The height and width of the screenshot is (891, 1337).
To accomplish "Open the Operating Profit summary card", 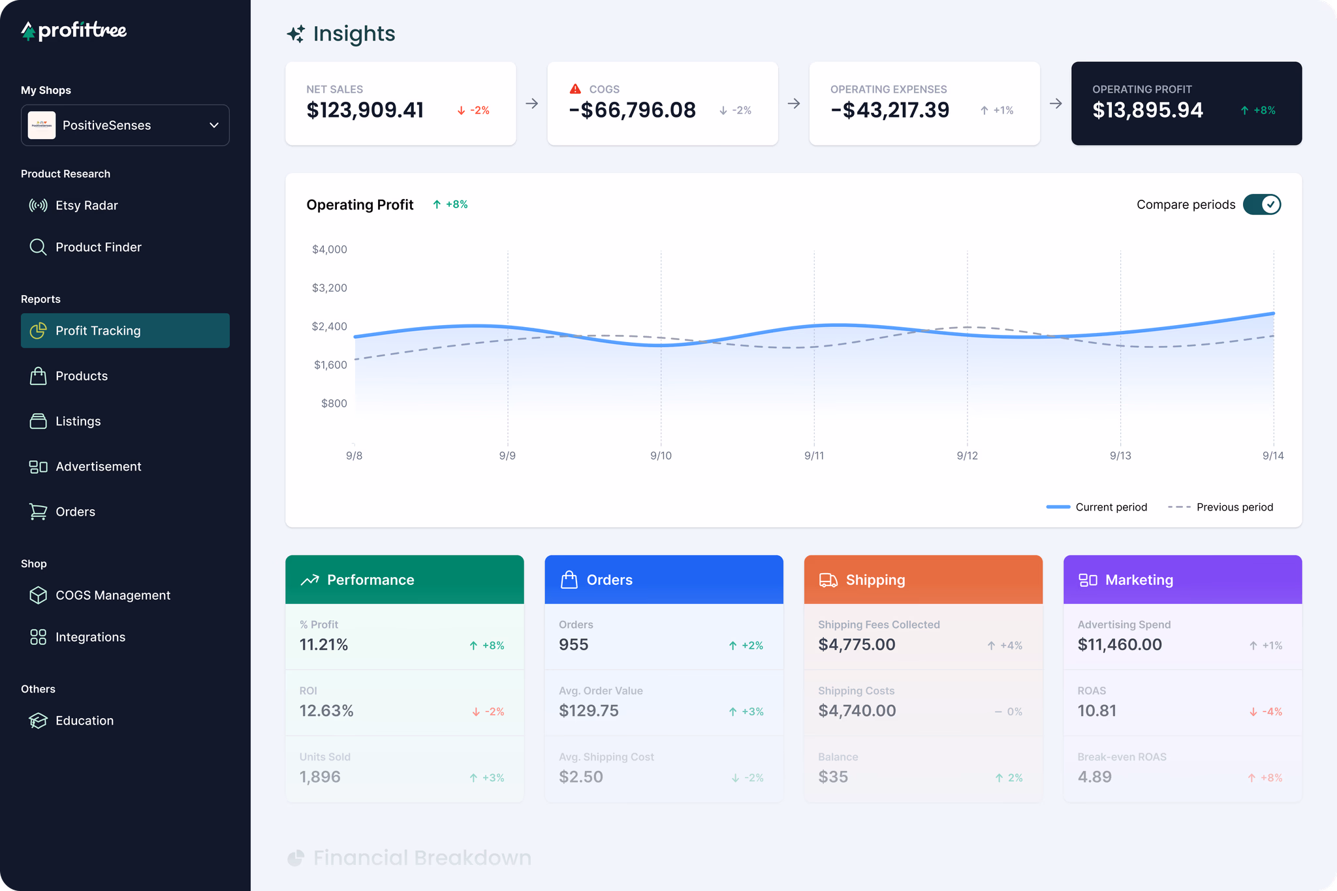I will pyautogui.click(x=1186, y=103).
